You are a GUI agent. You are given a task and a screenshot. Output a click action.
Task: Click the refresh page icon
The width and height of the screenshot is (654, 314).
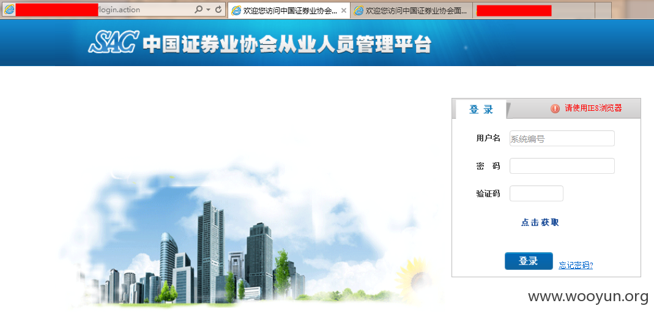coord(218,9)
